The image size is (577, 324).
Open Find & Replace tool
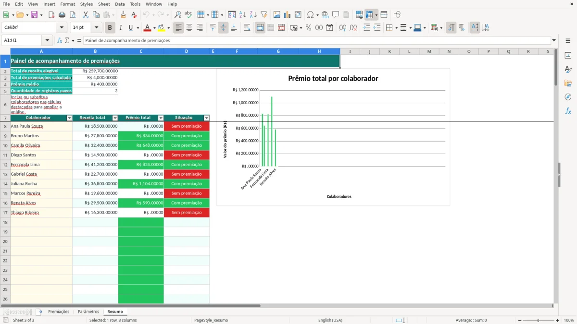[178, 15]
